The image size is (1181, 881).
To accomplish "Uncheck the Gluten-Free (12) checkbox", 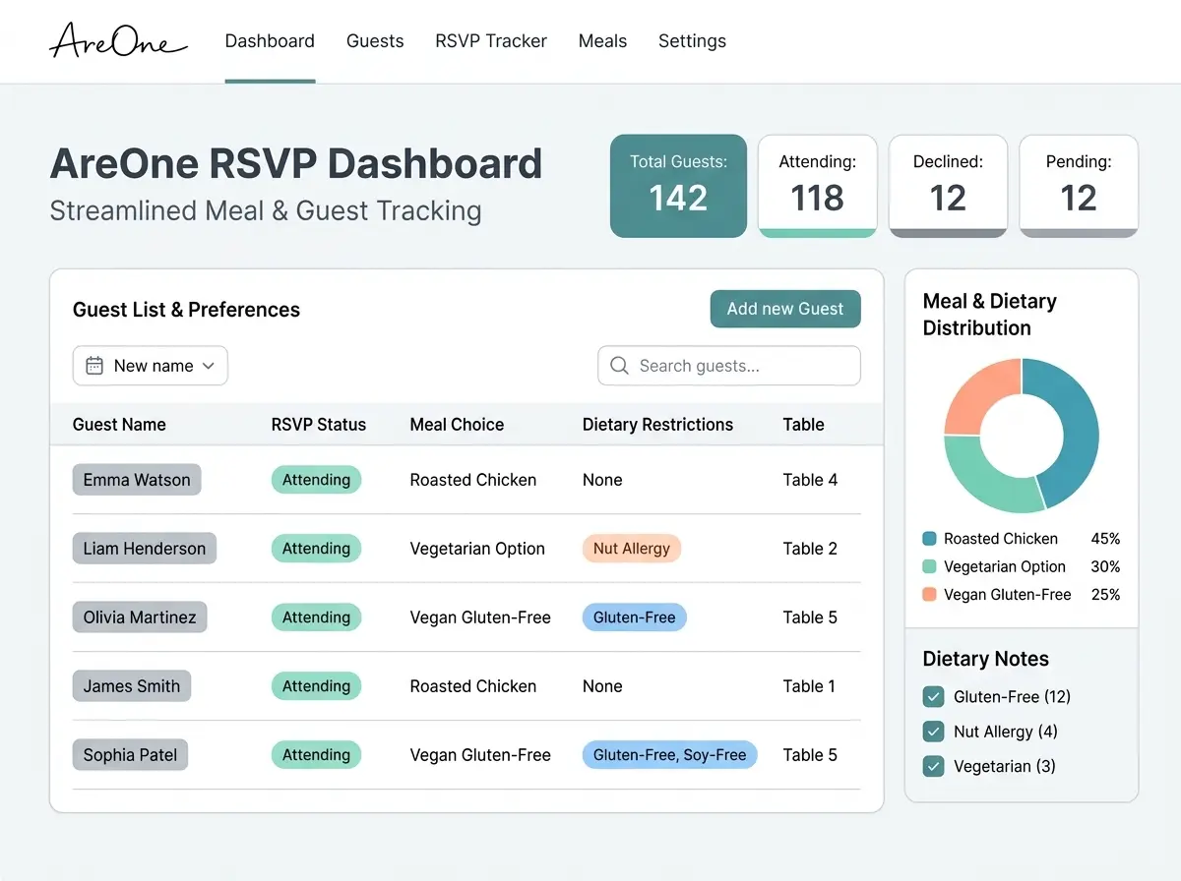I will pos(933,697).
